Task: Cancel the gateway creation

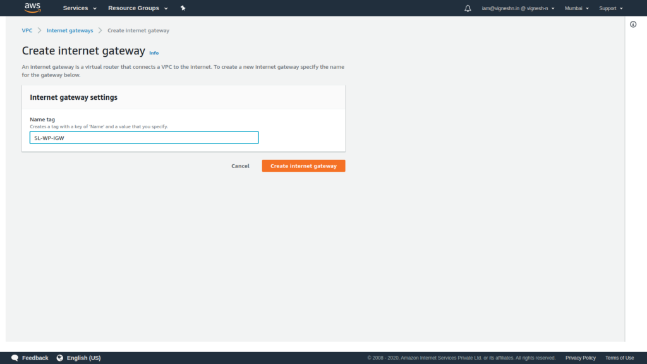Action: pyautogui.click(x=240, y=166)
